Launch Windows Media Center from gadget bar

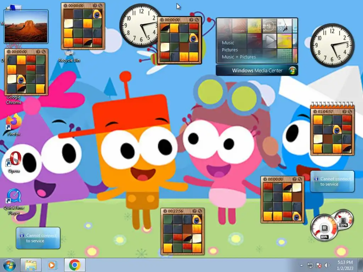point(257,70)
